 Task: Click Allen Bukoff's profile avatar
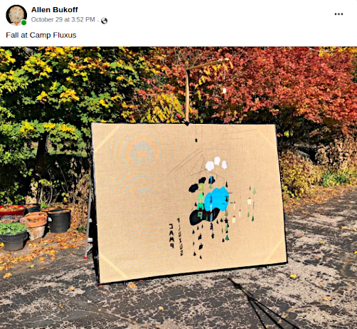point(16,15)
